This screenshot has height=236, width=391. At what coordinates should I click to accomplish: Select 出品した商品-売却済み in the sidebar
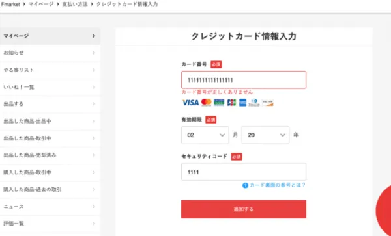pyautogui.click(x=50, y=155)
